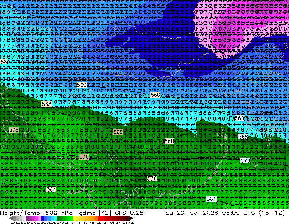The width and height of the screenshot is (289, 224).
Task: Click the pale-blue-background '568' contour label
Action: [x=243, y=137]
